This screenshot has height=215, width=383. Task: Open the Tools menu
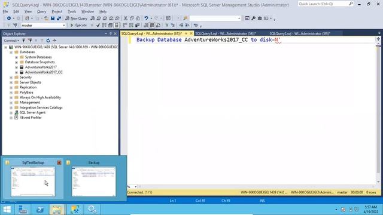click(72, 11)
